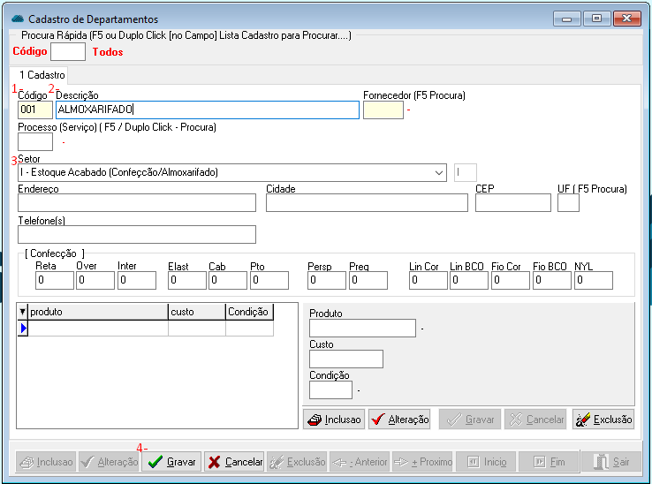Click Alteração button in the product panel
The image size is (652, 484).
[x=399, y=420]
